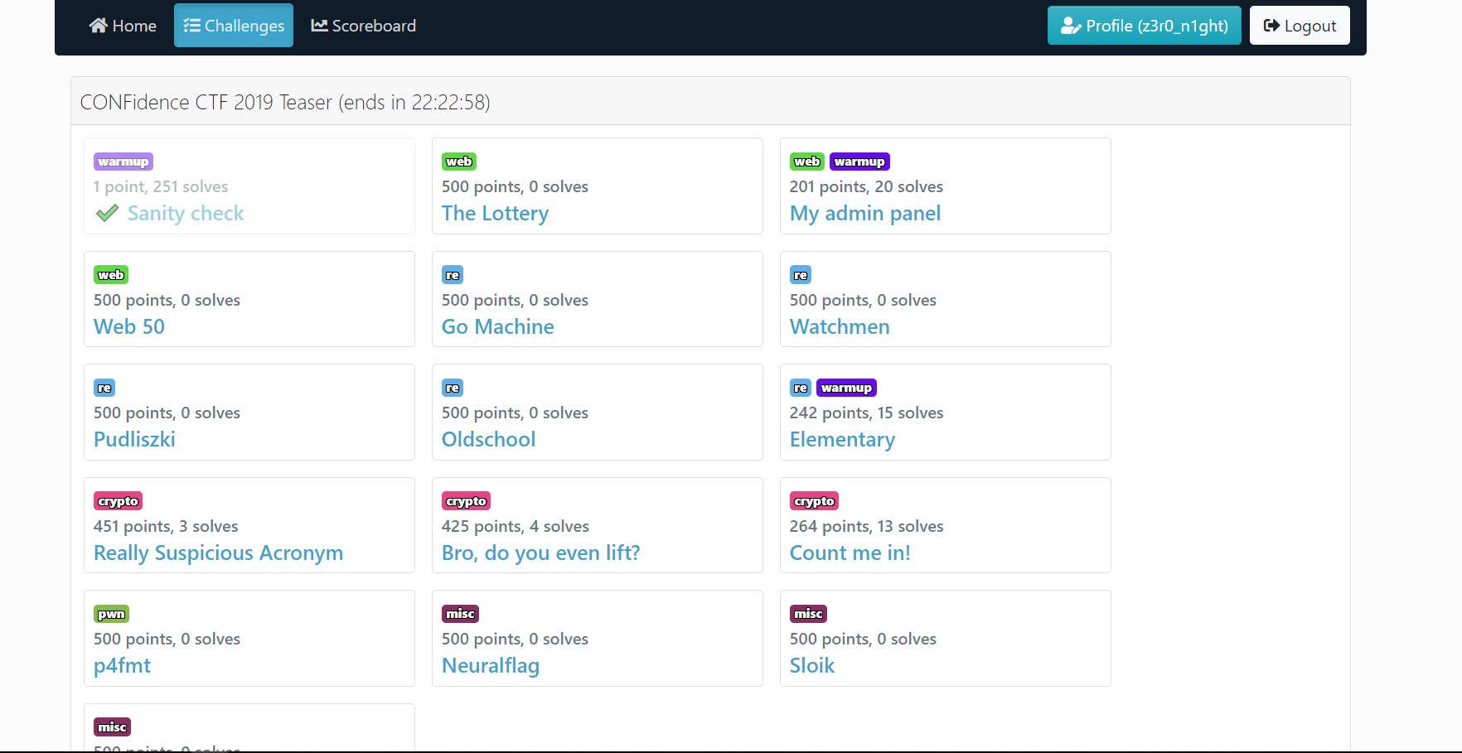Click the green checkmark next to Sanity check
This screenshot has width=1462, height=753.
tap(107, 214)
